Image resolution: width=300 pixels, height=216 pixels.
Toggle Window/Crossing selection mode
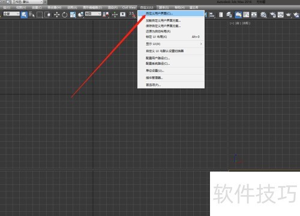tap(47, 14)
